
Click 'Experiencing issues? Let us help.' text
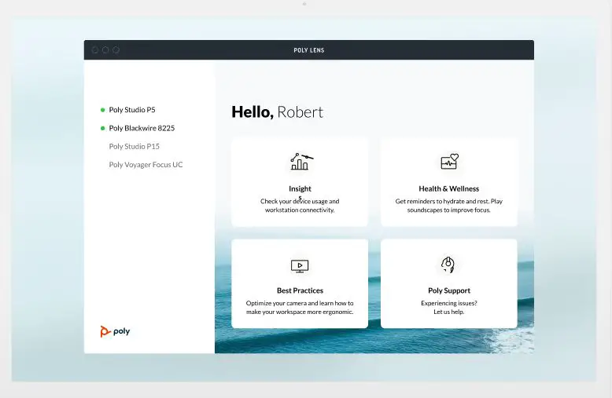pyautogui.click(x=449, y=307)
